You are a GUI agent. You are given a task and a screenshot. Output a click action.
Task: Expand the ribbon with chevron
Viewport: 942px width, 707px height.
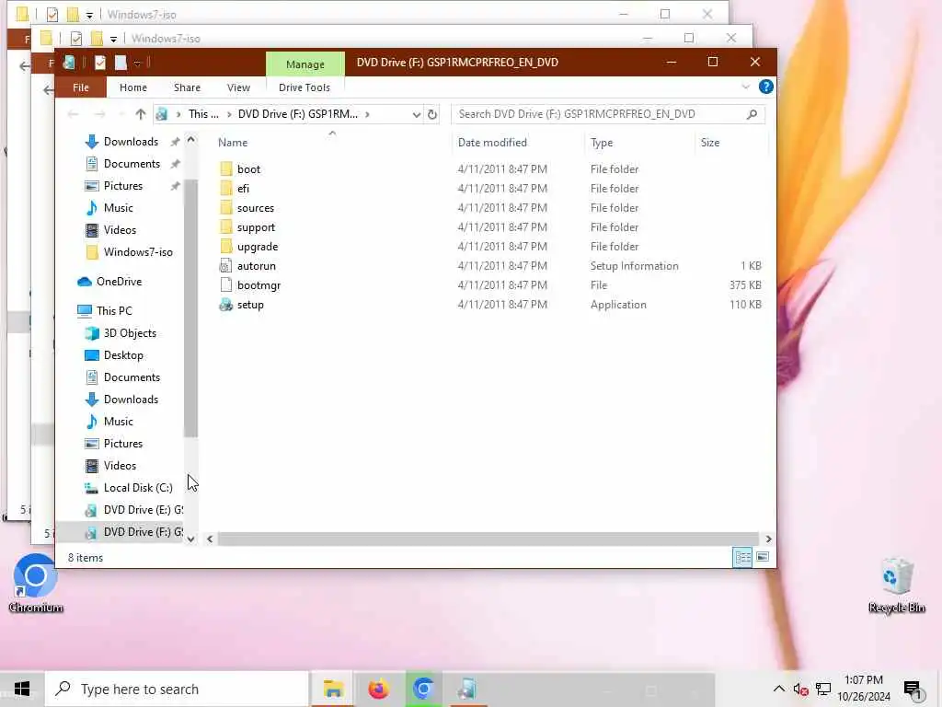coord(745,87)
